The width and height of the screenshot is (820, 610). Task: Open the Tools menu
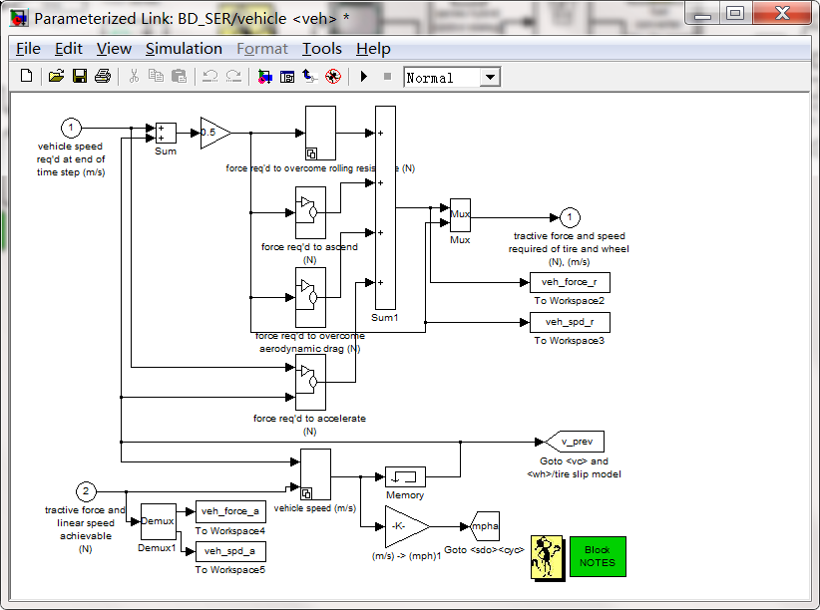321,49
